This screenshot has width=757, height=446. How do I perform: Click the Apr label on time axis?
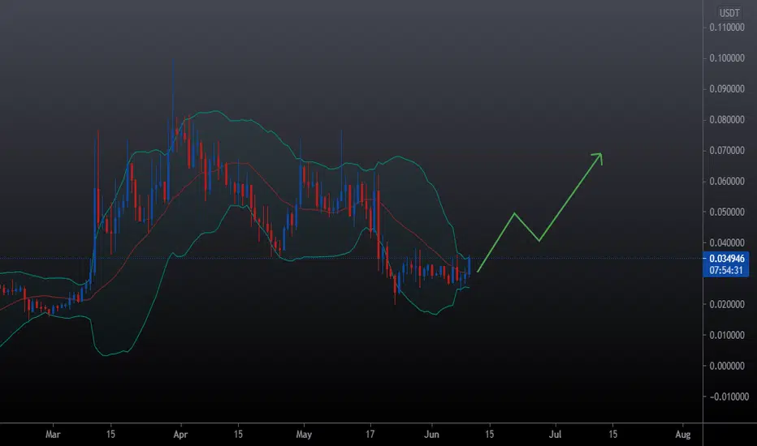[180, 435]
